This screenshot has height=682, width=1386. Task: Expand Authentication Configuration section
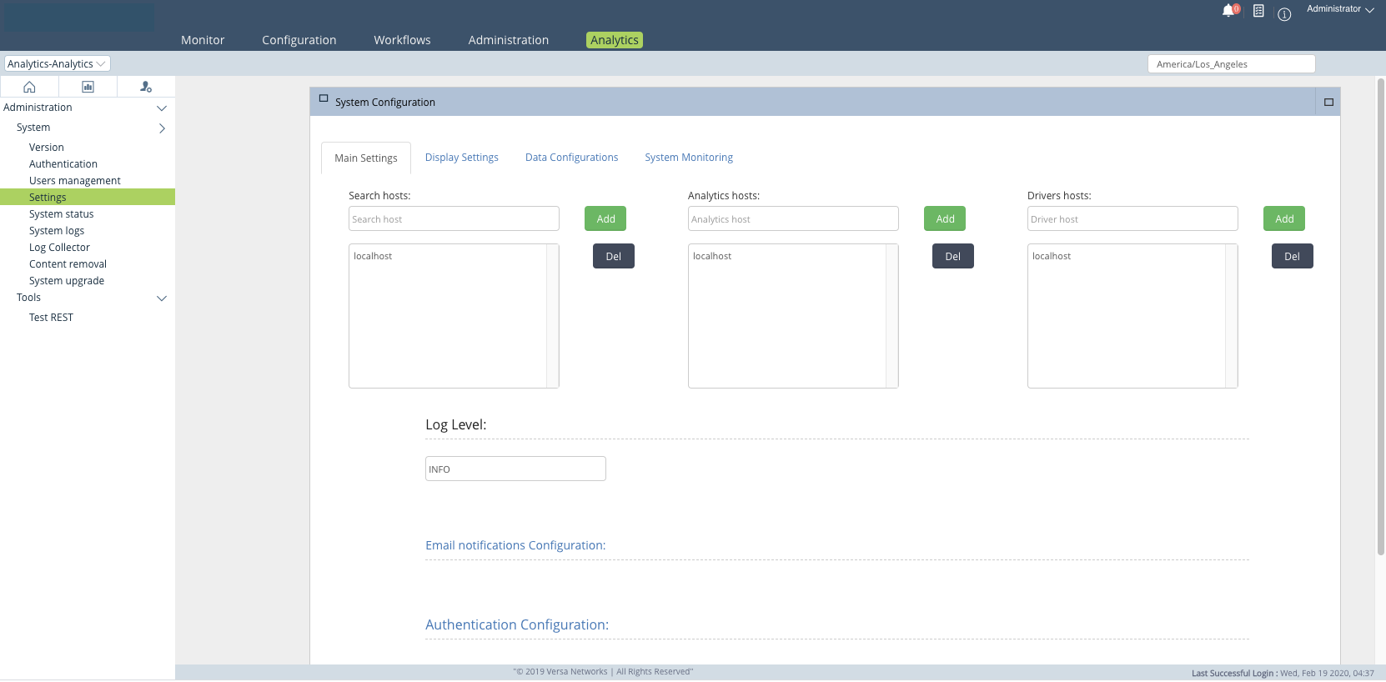tap(517, 624)
